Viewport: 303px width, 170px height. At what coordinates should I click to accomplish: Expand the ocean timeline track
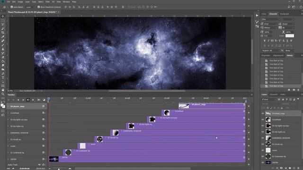tap(9, 146)
